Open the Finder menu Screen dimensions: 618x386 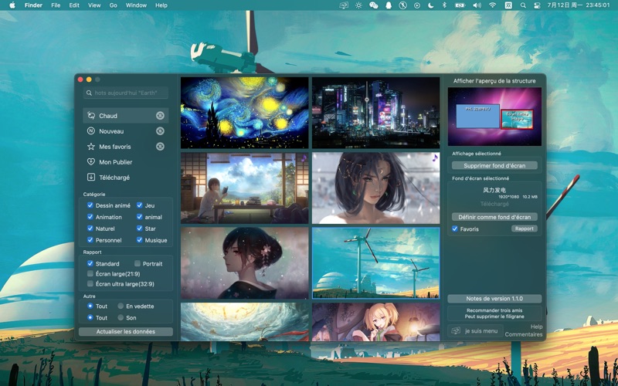(33, 5)
